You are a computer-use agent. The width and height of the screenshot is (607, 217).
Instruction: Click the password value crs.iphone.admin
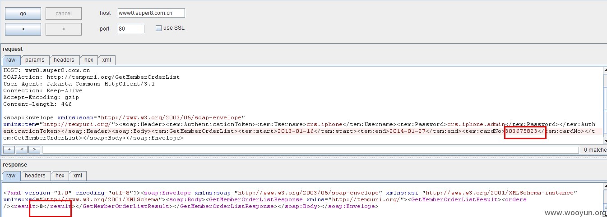[x=476, y=124]
